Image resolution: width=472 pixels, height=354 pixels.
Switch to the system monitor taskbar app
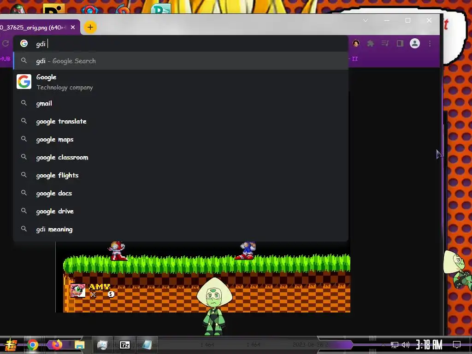point(102,345)
